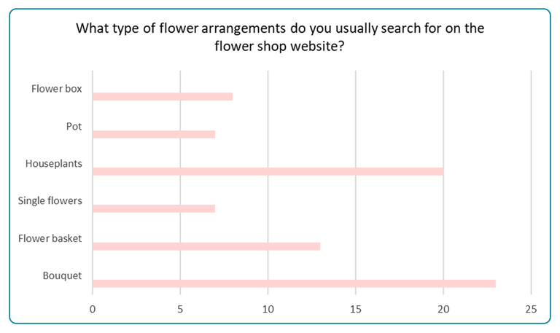Click the gridline at value 15
Viewport: 560px width, 333px height.
pyautogui.click(x=356, y=182)
